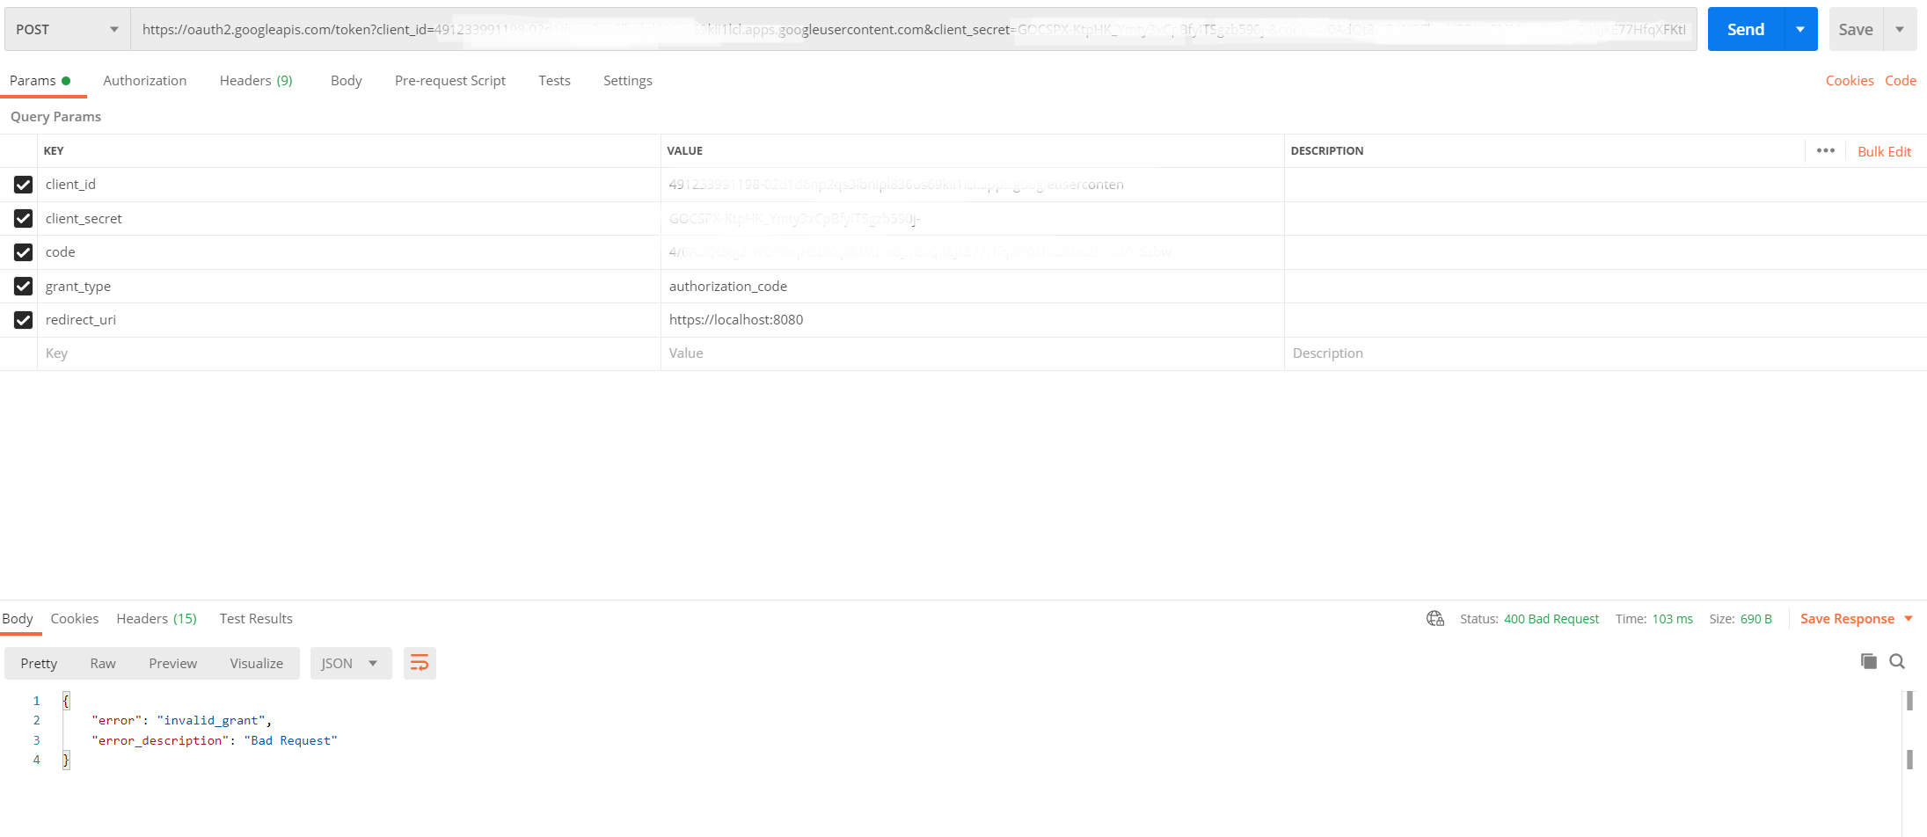The width and height of the screenshot is (1927, 837).
Task: Open Bulk Edit for query params
Action: coord(1884,150)
